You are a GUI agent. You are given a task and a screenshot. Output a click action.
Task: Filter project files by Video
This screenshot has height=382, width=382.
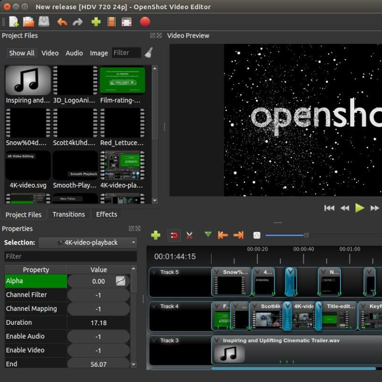tap(50, 53)
